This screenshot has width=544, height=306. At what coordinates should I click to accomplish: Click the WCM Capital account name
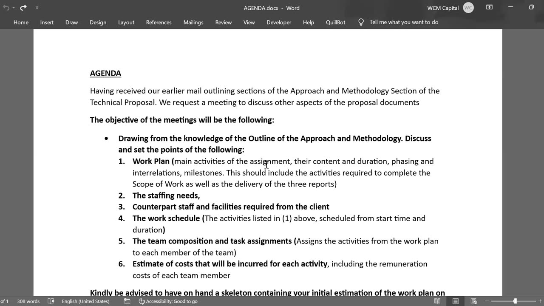pos(443,8)
